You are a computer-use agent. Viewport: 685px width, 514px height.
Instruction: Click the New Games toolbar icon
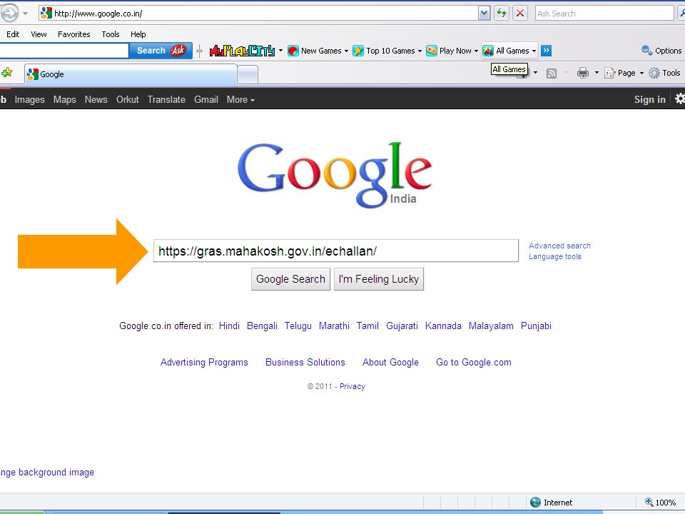tap(293, 51)
